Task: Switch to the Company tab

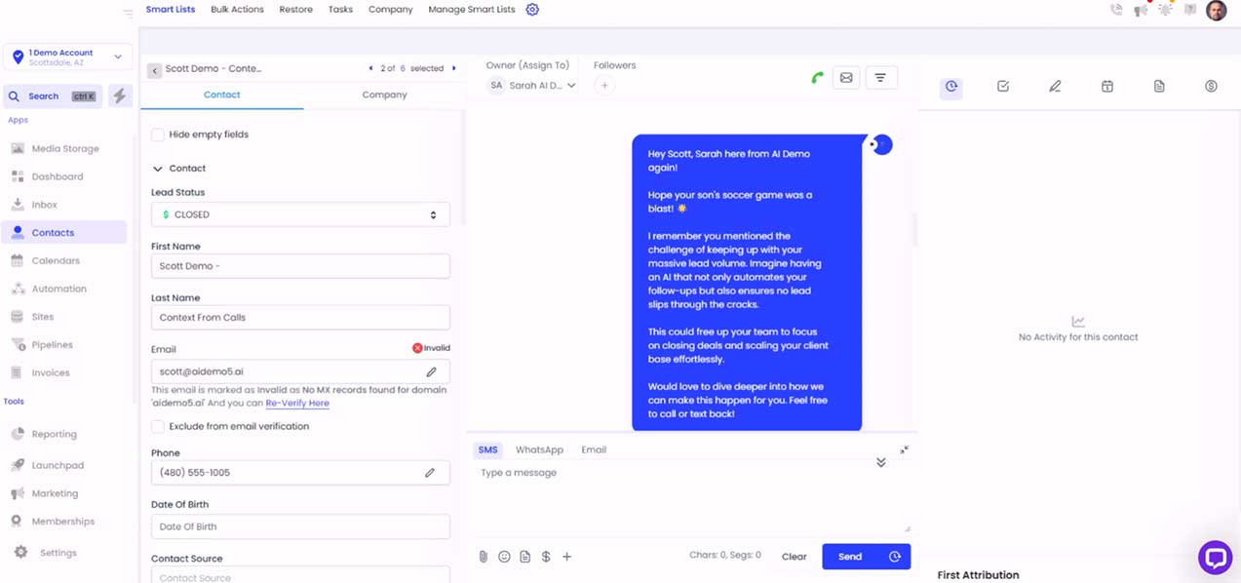Action: pos(384,95)
